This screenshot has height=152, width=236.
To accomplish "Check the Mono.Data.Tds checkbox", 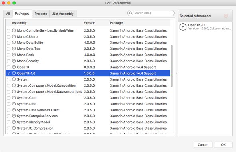I will (x=8, y=49).
